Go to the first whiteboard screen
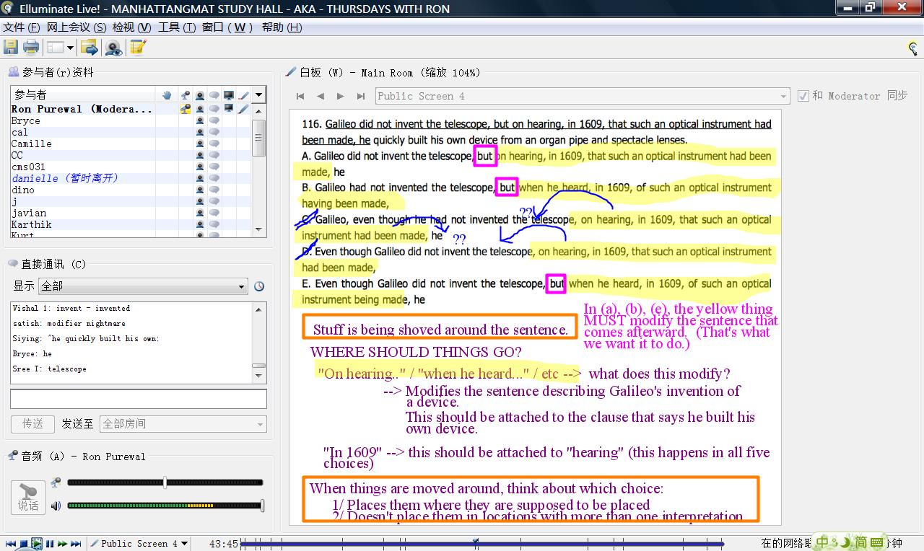This screenshot has width=924, height=551. [x=300, y=96]
